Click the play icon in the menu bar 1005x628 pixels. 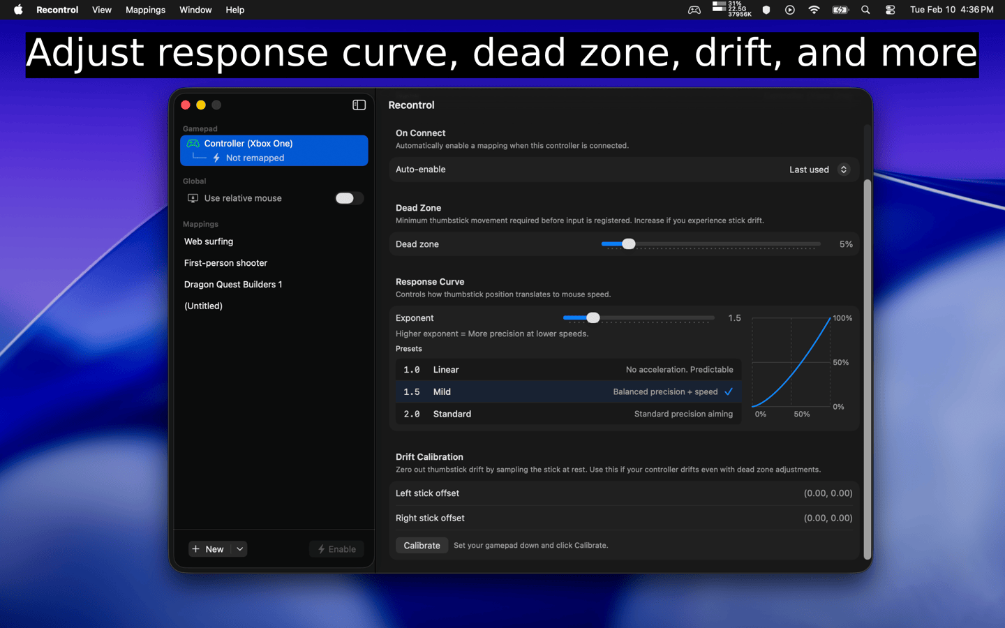click(789, 10)
